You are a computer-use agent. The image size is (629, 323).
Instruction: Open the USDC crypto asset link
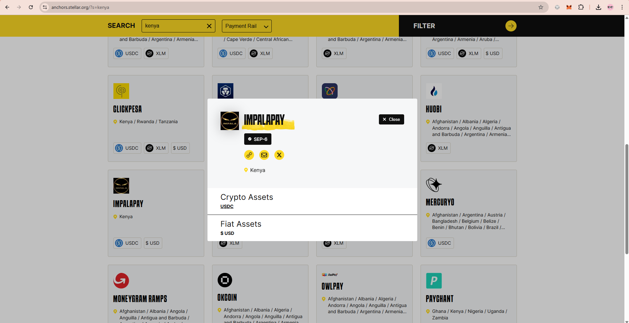(227, 206)
